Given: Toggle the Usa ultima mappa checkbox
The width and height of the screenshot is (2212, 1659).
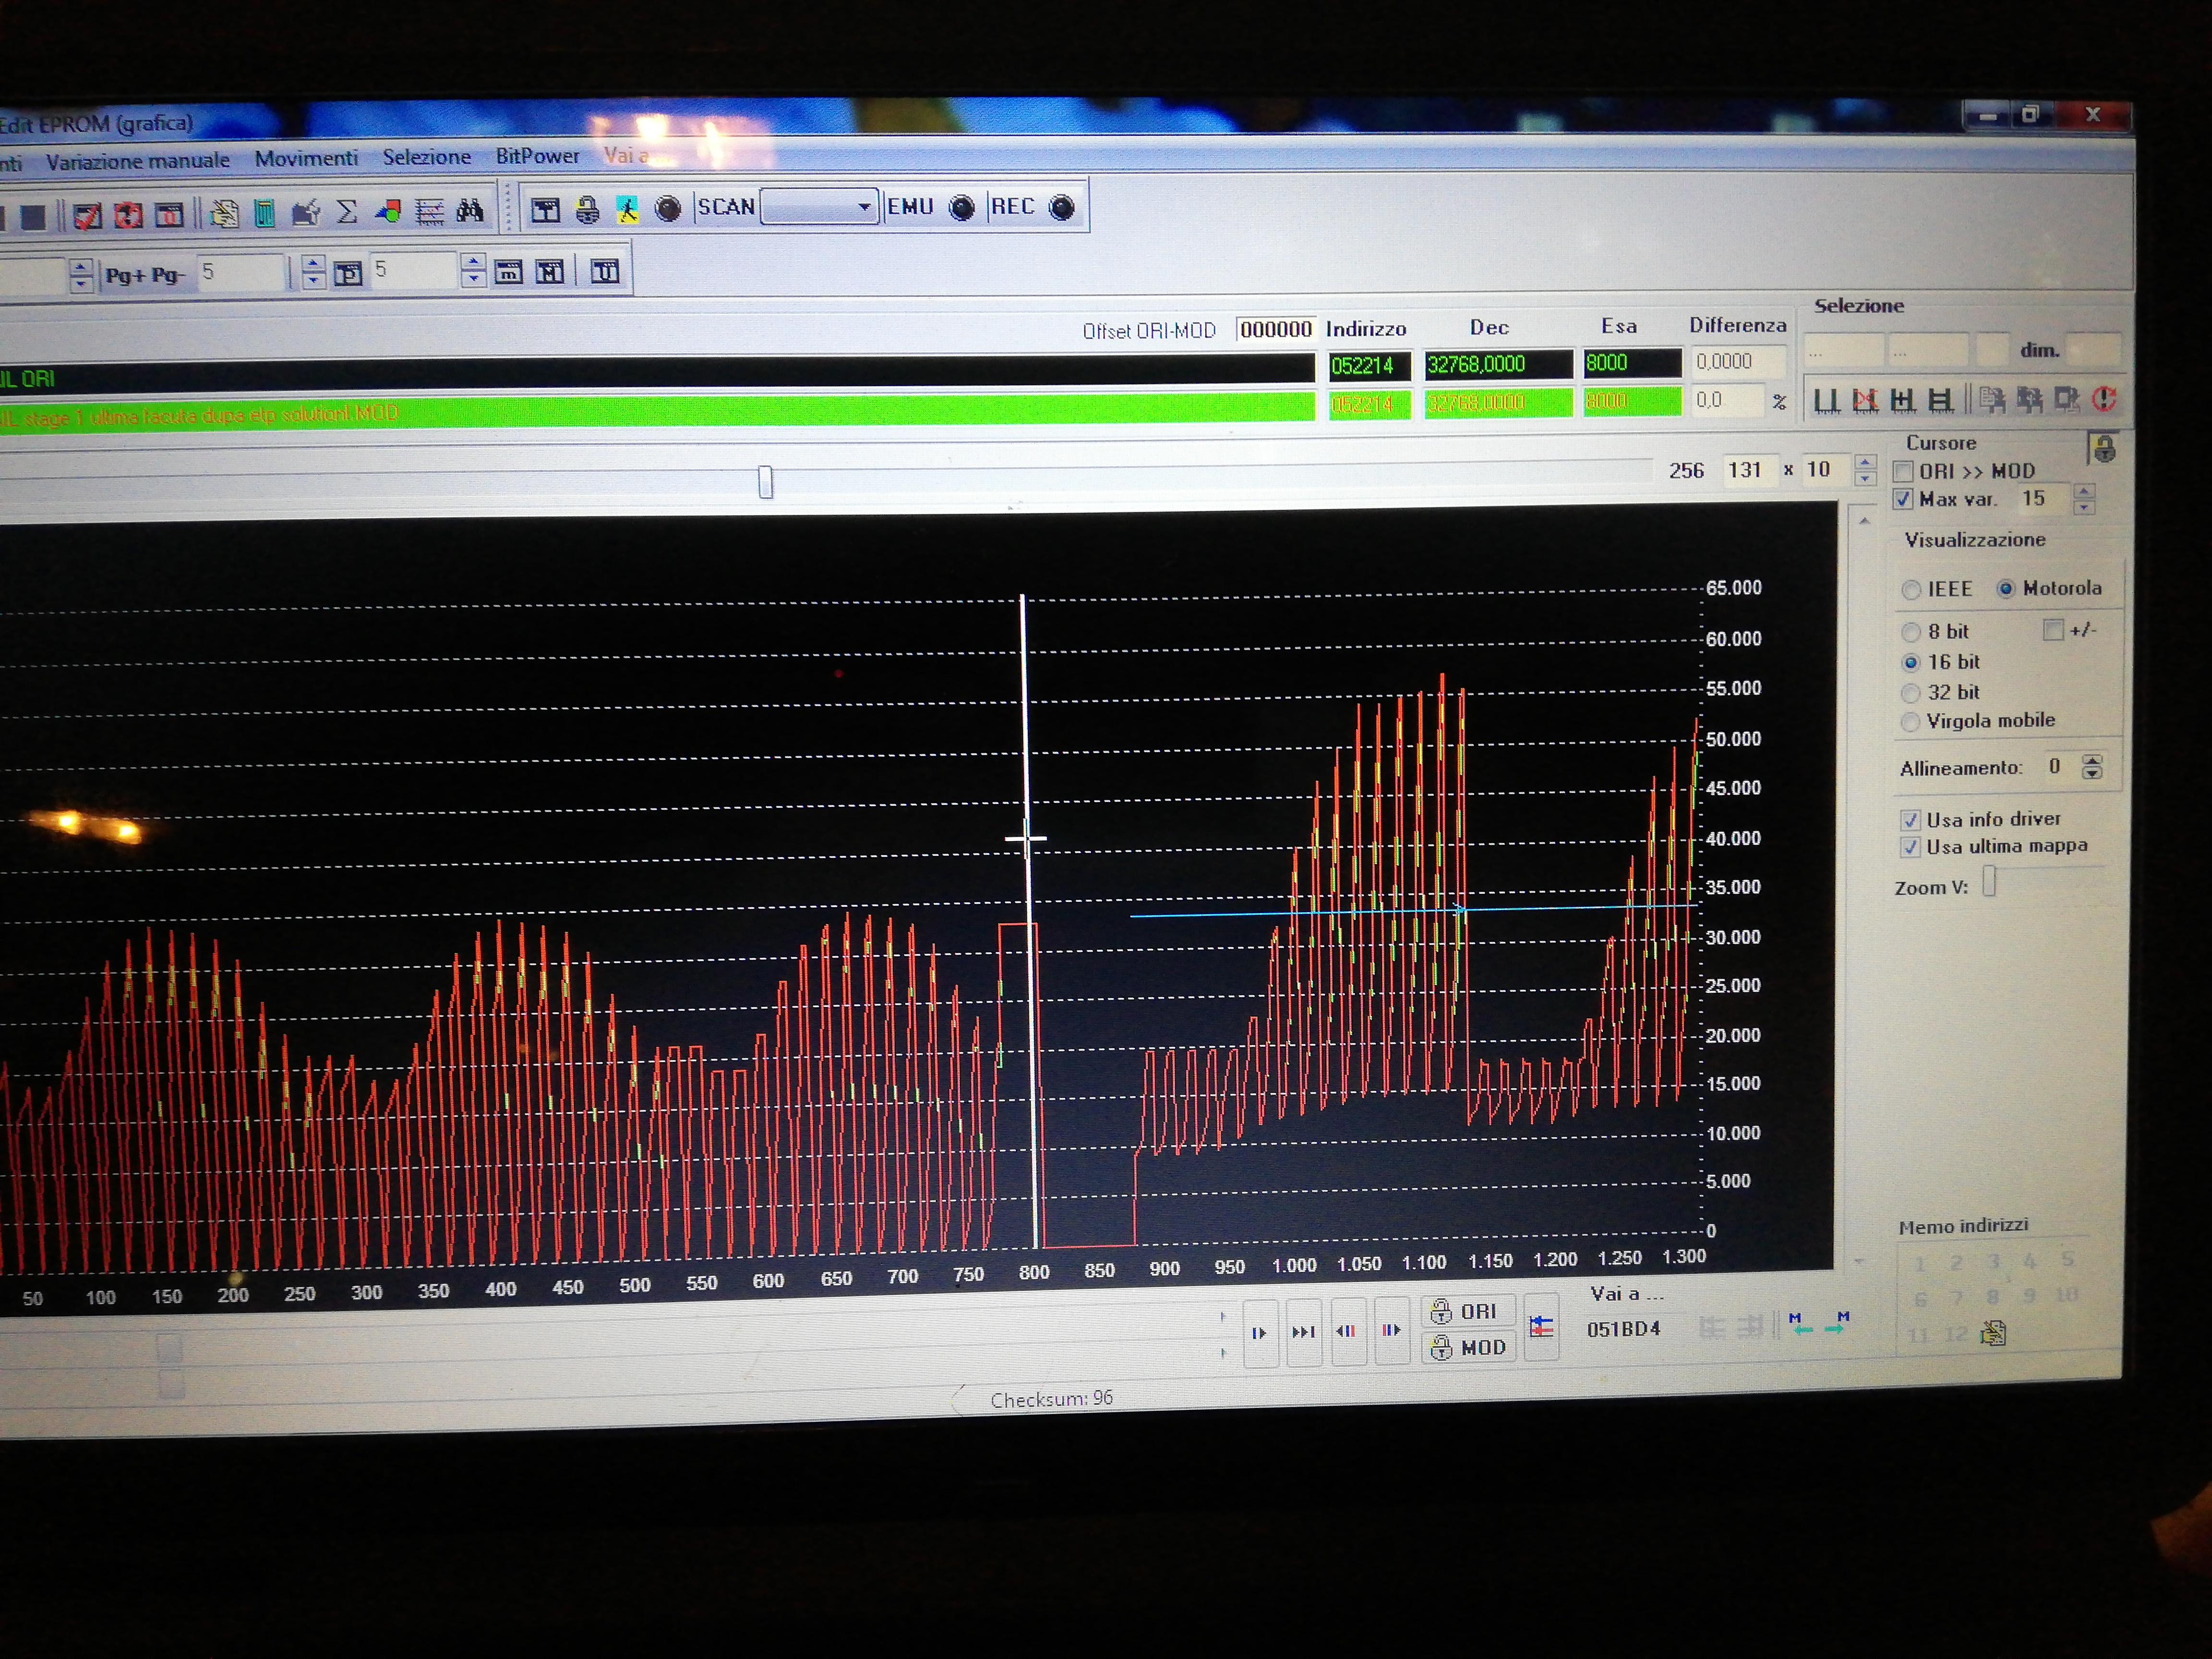Looking at the screenshot, I should click(x=1910, y=847).
